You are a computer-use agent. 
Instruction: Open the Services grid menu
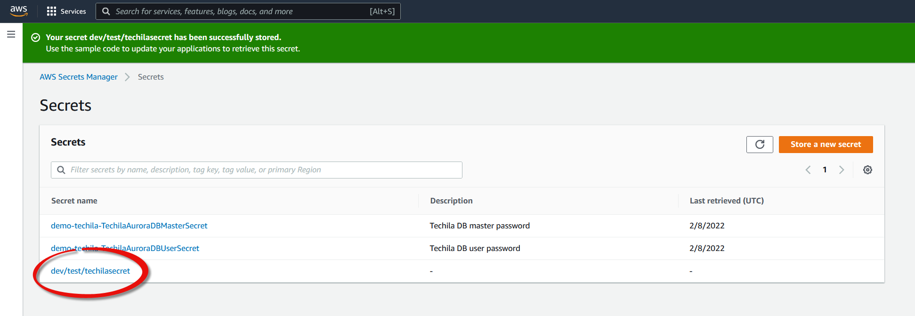point(66,11)
